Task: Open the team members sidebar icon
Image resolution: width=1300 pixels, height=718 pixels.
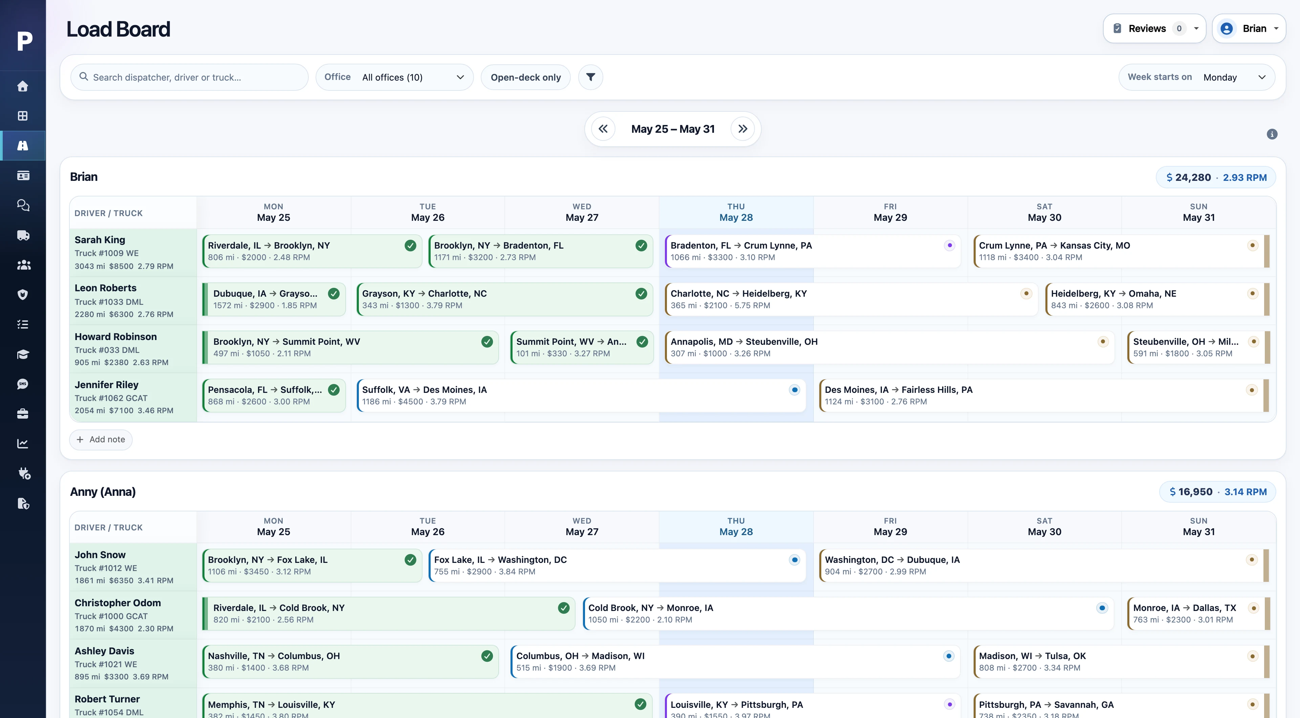Action: point(23,265)
